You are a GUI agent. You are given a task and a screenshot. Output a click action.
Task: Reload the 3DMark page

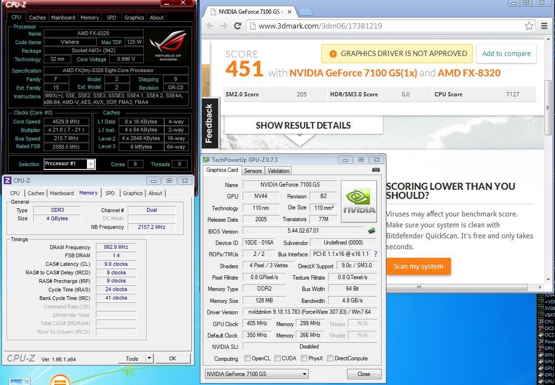tap(237, 26)
